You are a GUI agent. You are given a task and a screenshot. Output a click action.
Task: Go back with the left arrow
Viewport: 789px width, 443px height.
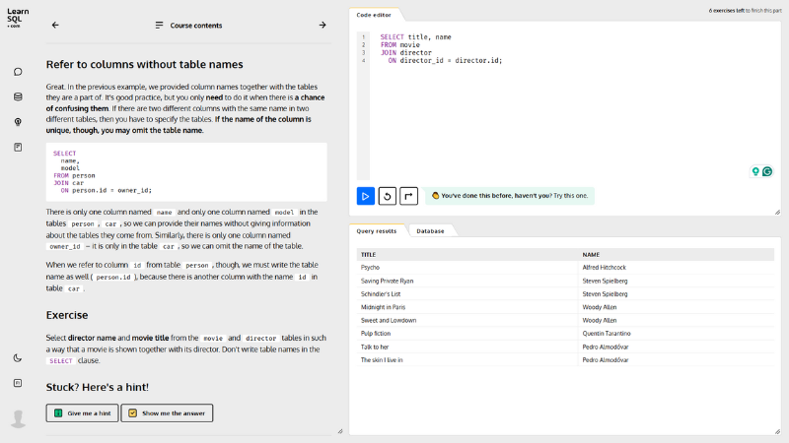coord(55,26)
